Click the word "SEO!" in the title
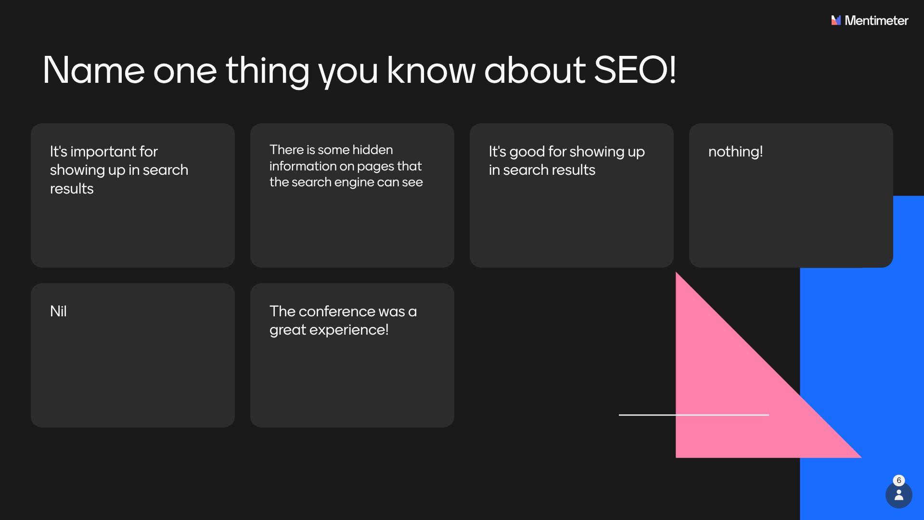 pyautogui.click(x=635, y=70)
